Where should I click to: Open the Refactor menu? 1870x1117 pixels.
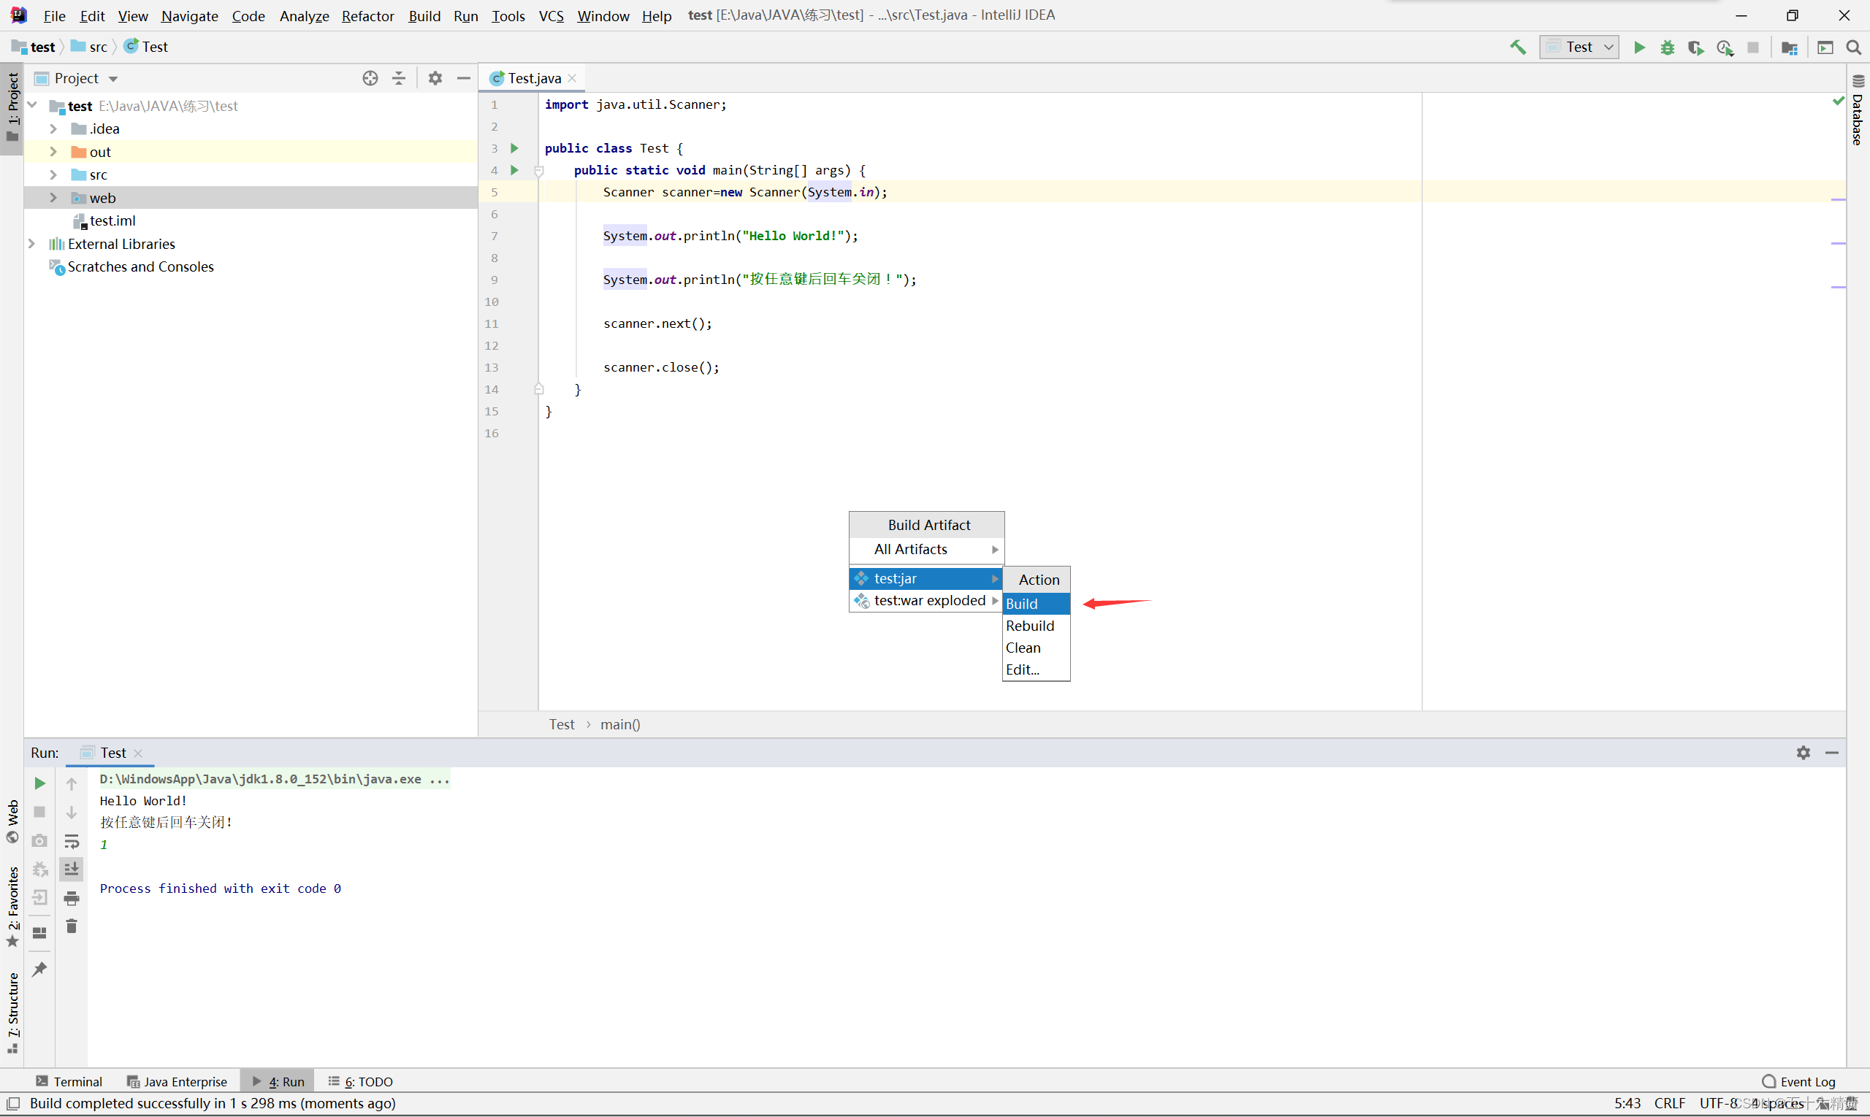(367, 16)
